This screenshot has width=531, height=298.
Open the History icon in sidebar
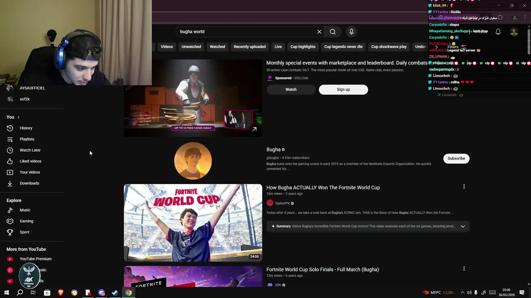click(10, 128)
